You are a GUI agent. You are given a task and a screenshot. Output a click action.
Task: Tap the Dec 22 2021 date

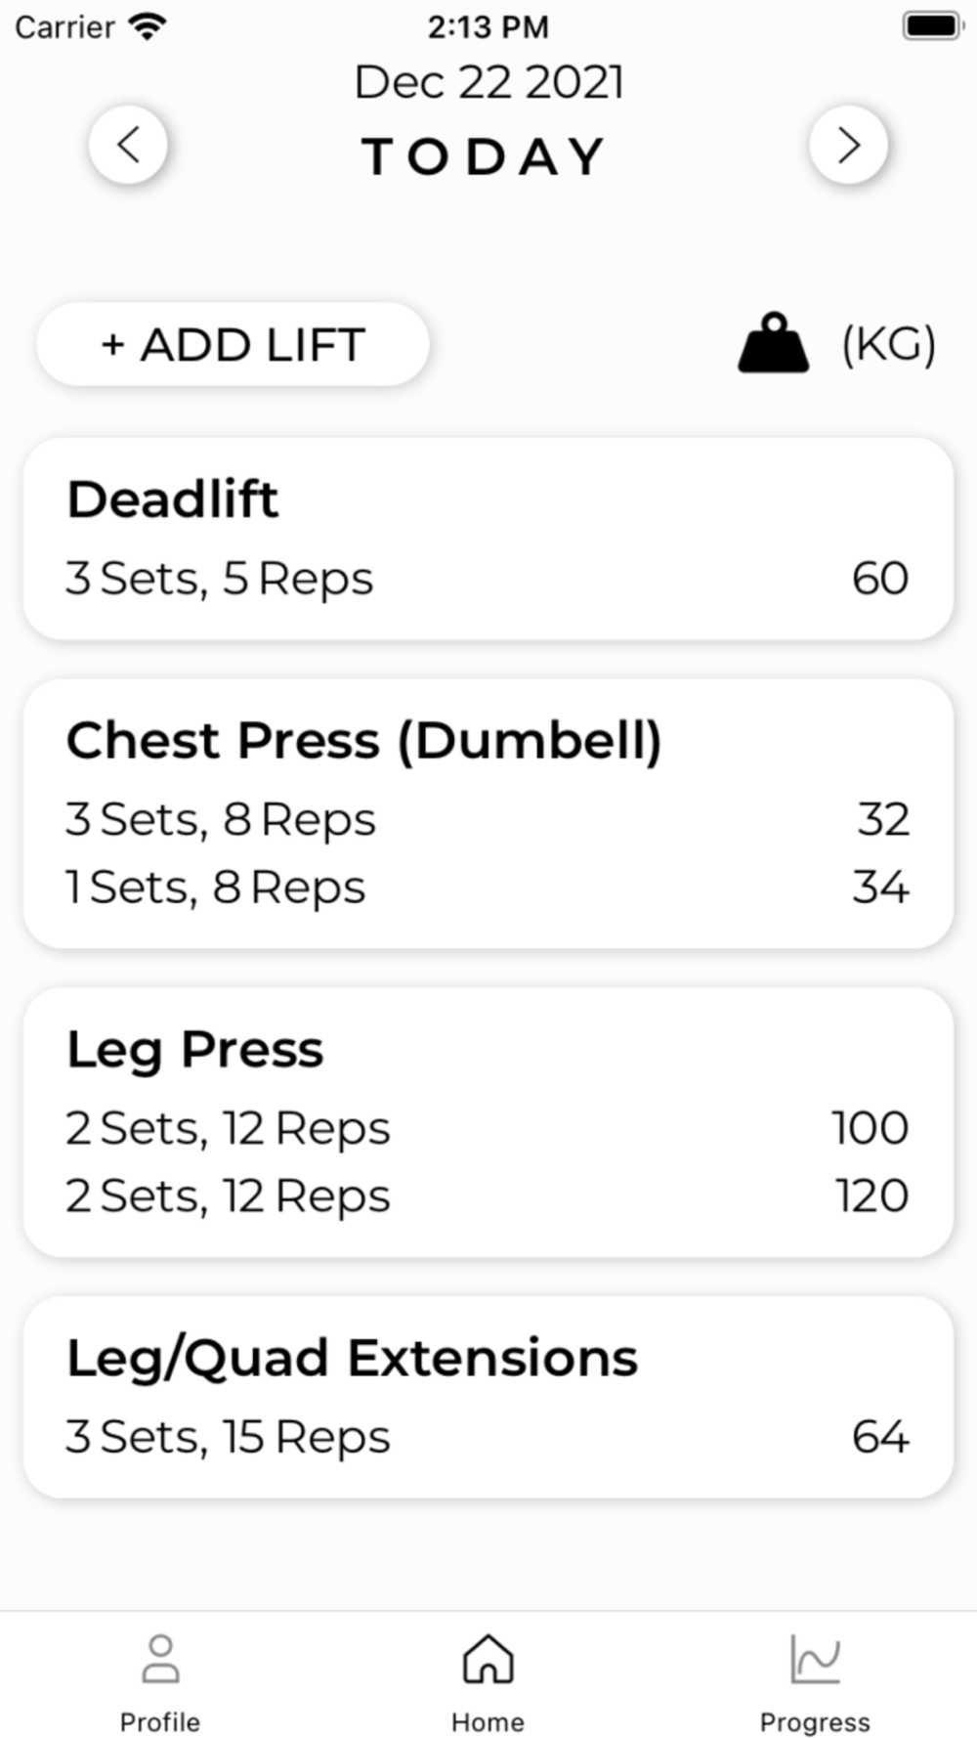[x=488, y=82]
